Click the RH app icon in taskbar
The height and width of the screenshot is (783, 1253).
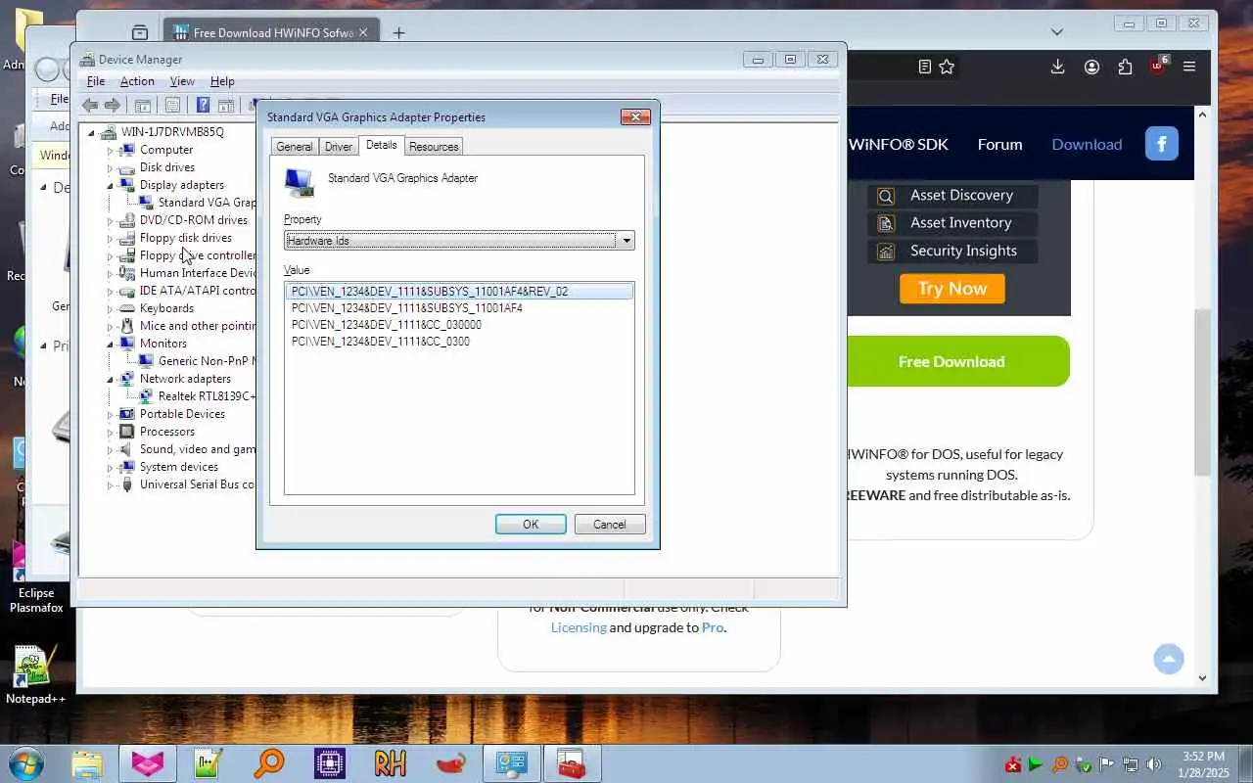tap(390, 763)
